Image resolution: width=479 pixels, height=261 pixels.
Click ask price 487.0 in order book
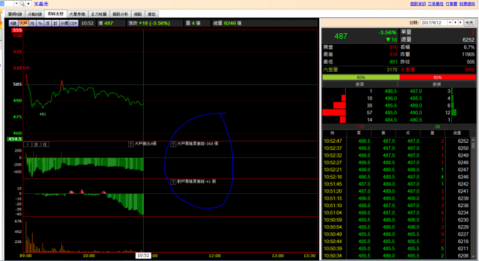coord(416,91)
